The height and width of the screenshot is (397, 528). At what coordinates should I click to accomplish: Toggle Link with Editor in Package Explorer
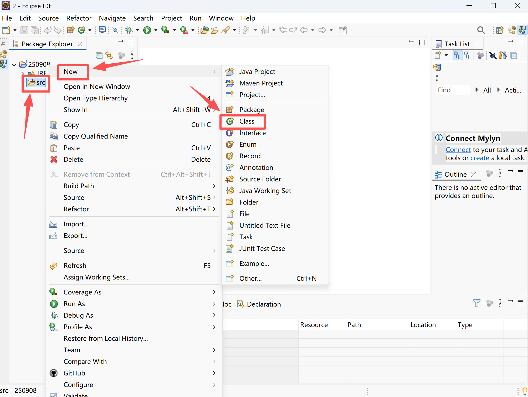109,55
